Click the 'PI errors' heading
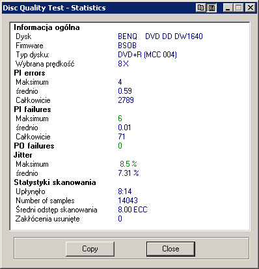Screen dimensions: 259x269 click(29, 73)
